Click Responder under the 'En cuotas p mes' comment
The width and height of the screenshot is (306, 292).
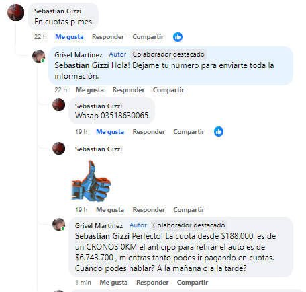[108, 37]
